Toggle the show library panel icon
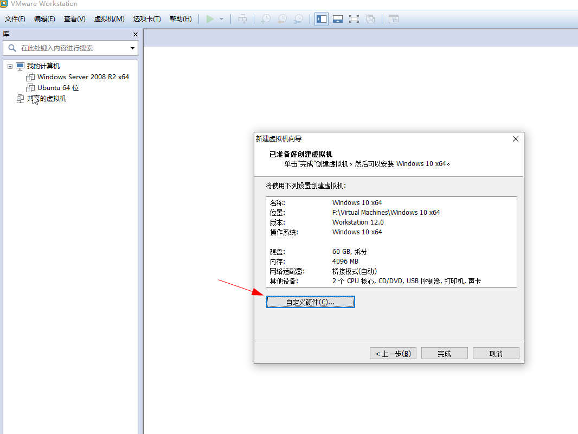Image resolution: width=578 pixels, height=434 pixels. [322, 19]
